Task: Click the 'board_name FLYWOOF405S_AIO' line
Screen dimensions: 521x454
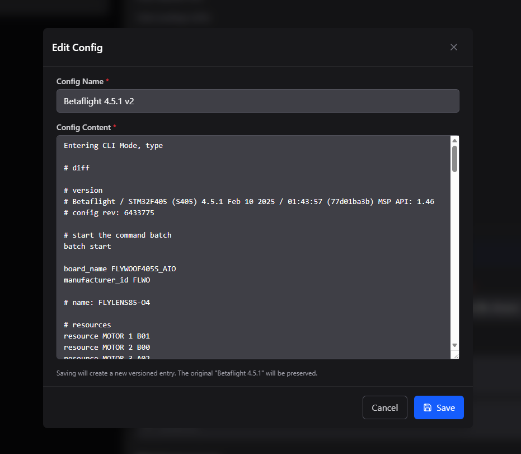Action: tap(120, 268)
